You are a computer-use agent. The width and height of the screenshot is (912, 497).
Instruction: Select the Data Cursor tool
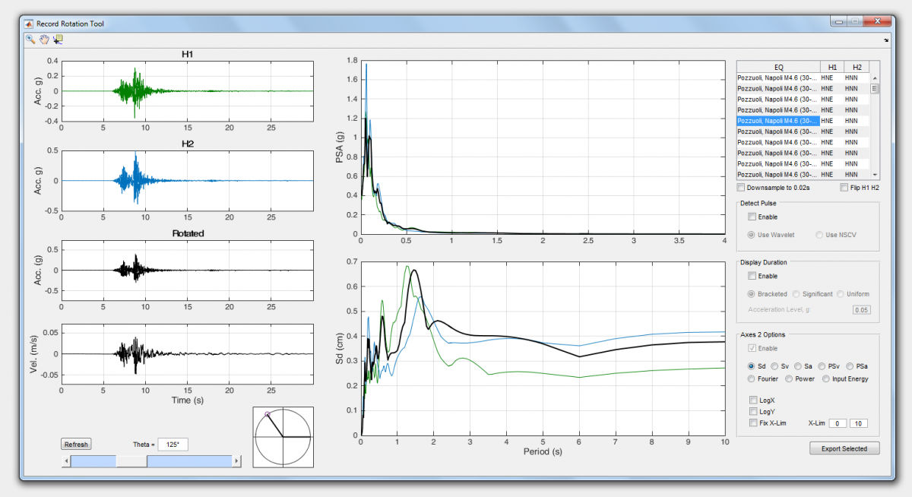coord(58,40)
